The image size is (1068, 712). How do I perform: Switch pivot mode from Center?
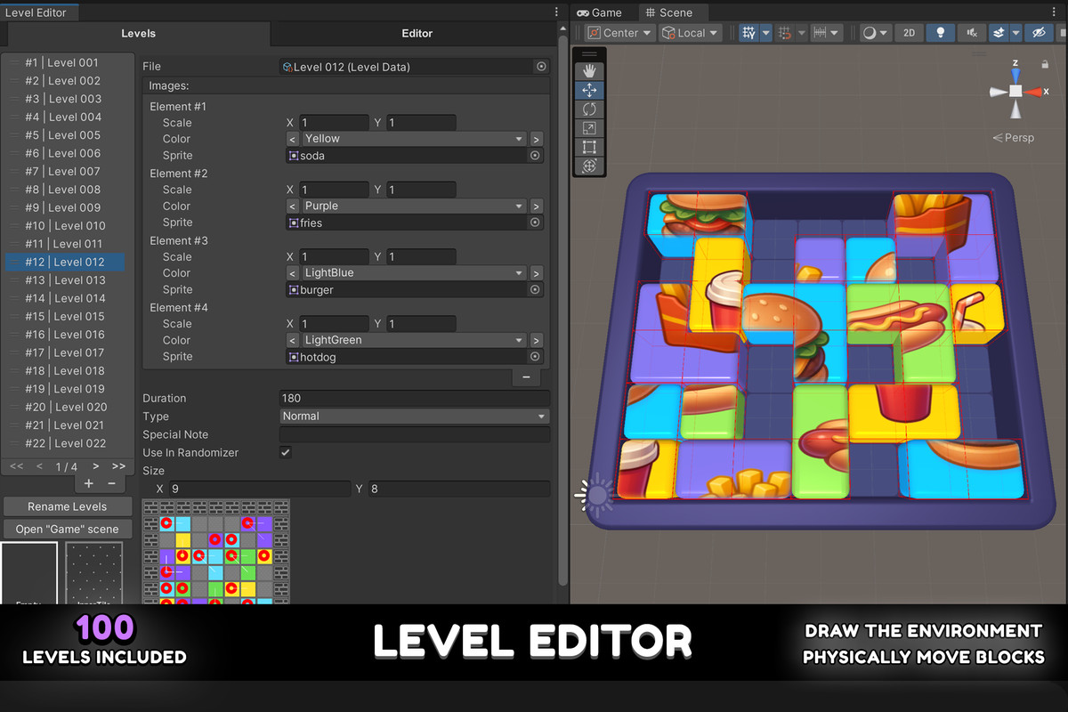[619, 32]
